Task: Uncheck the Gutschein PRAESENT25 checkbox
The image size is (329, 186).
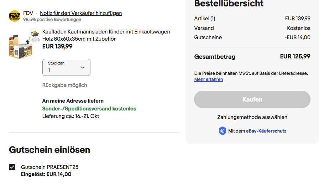Action: point(12,167)
